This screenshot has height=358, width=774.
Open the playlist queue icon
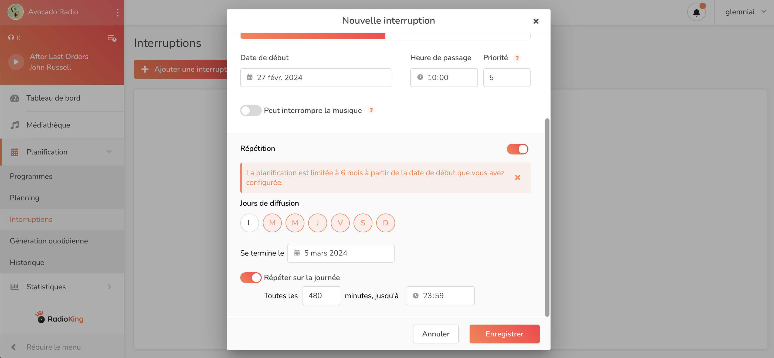click(x=112, y=38)
